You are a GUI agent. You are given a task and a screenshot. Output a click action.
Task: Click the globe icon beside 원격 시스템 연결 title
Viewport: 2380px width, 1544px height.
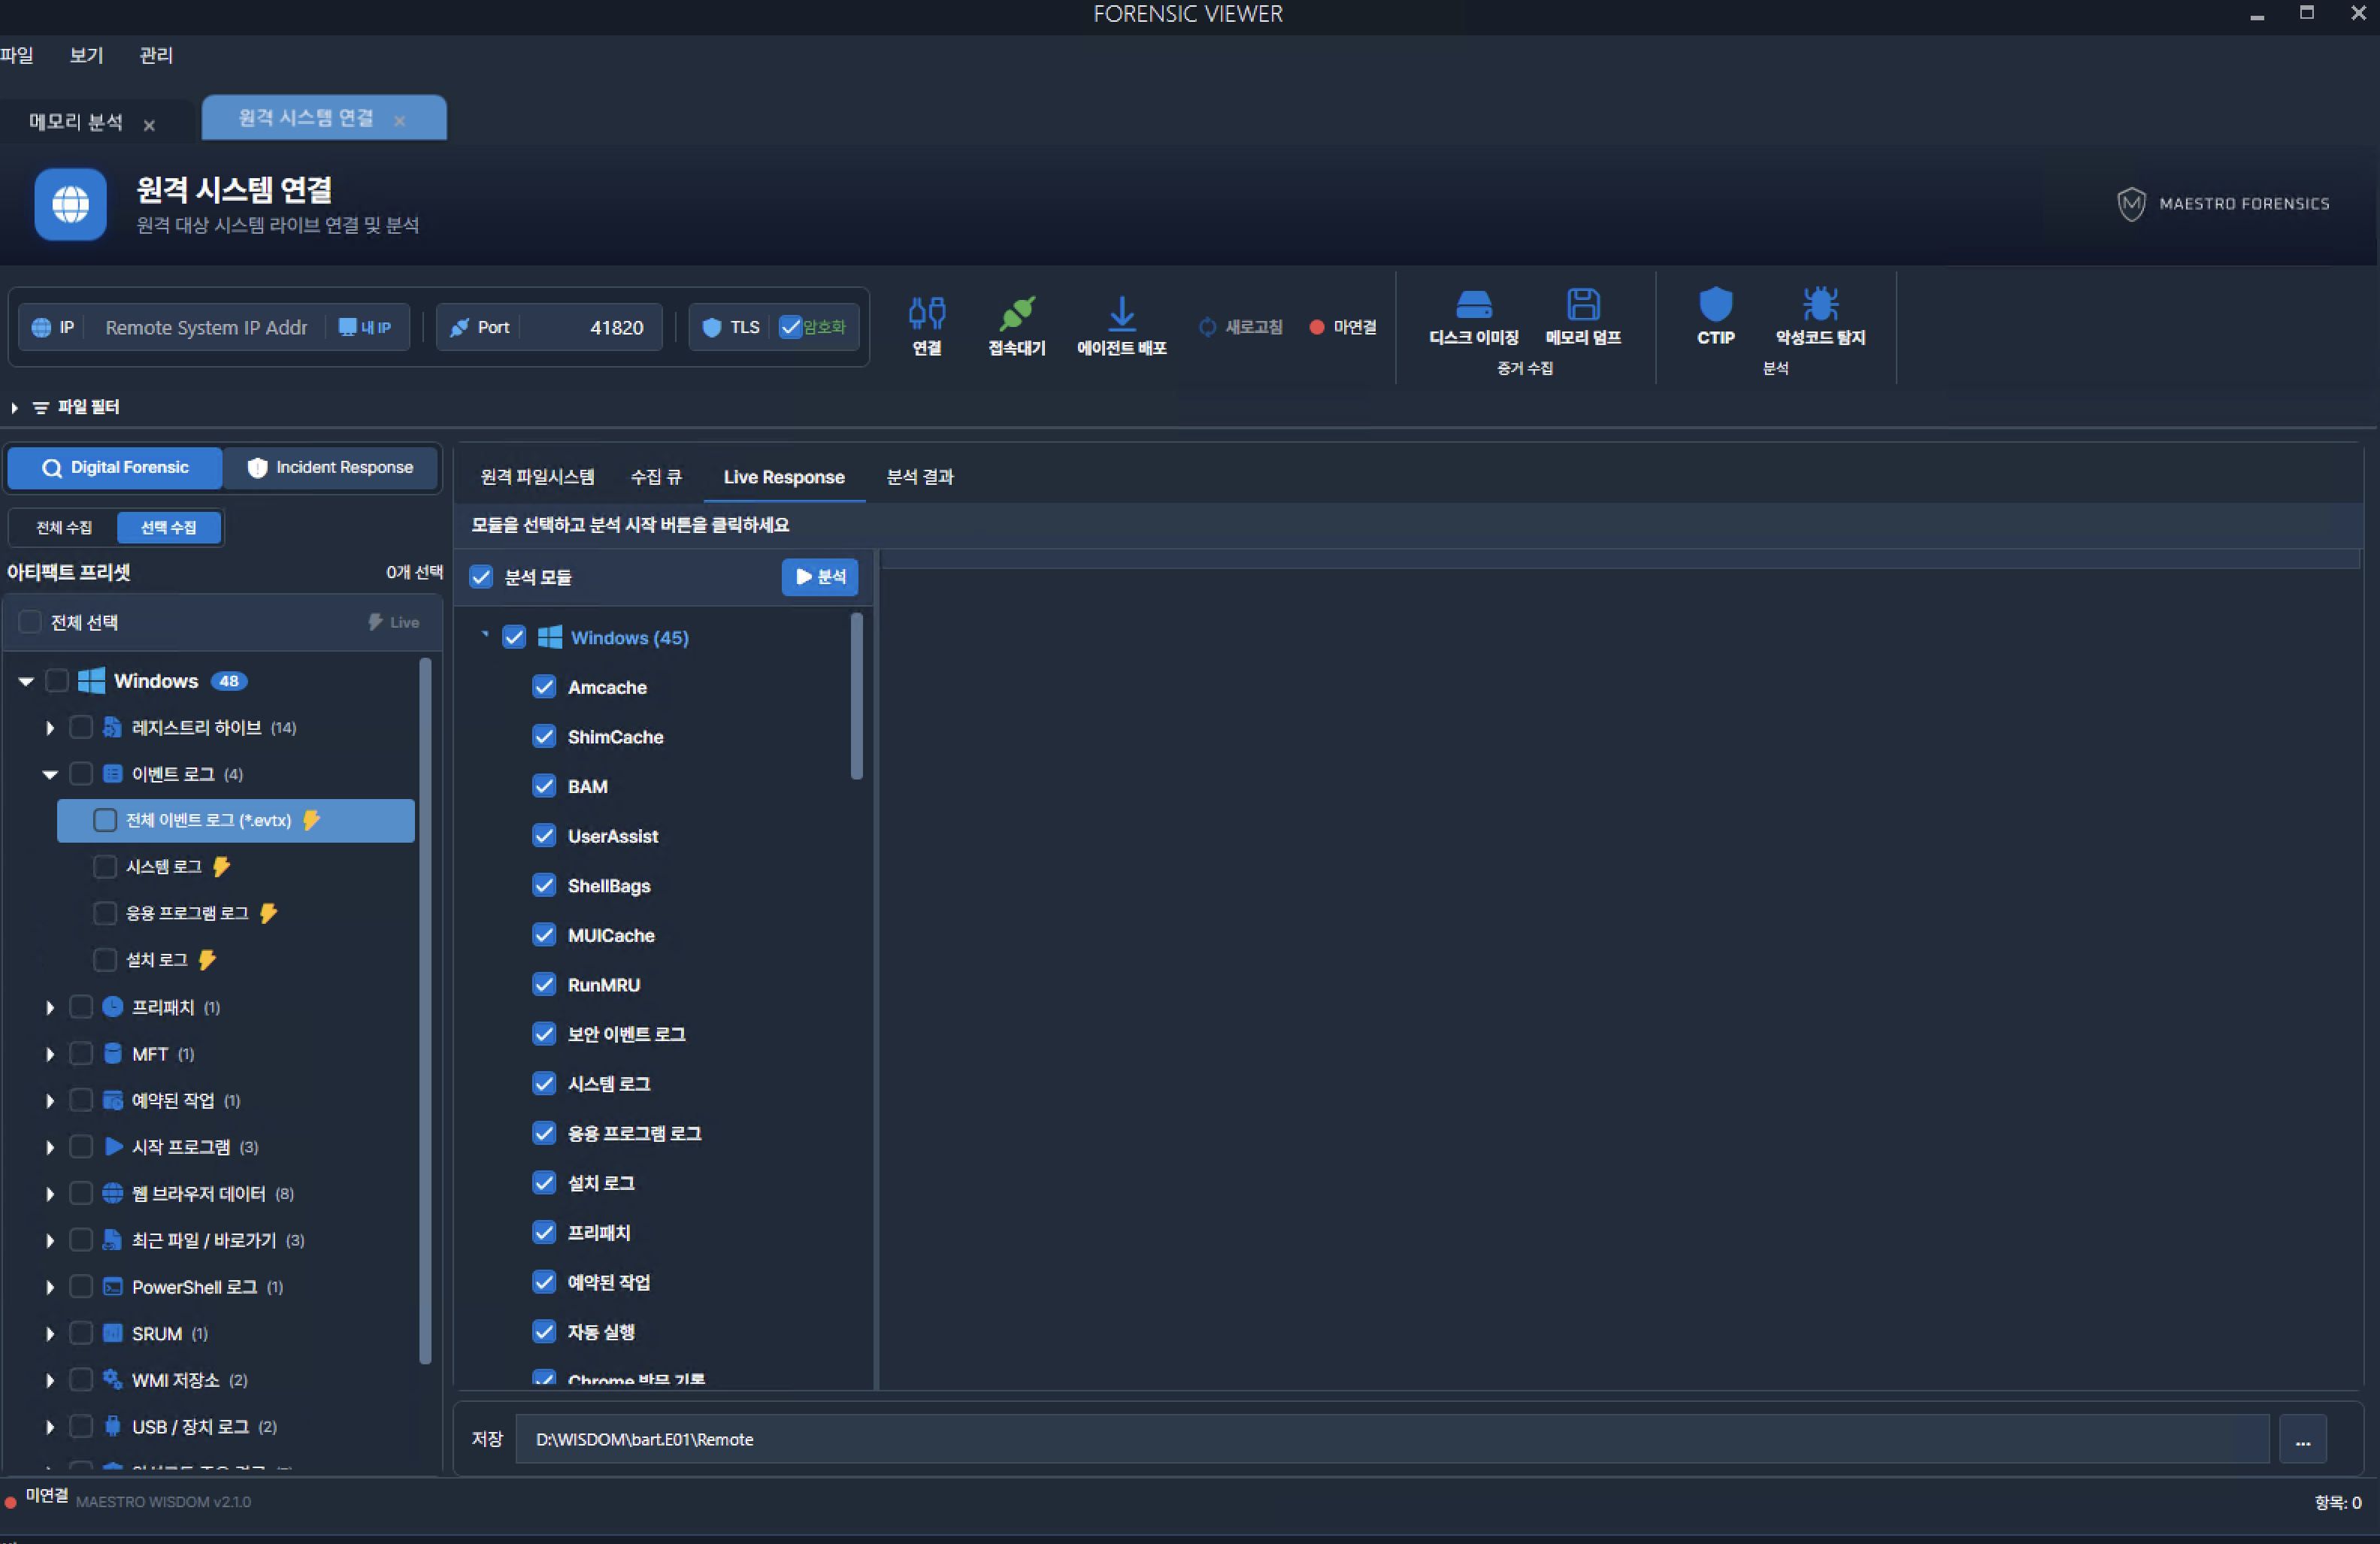70,204
